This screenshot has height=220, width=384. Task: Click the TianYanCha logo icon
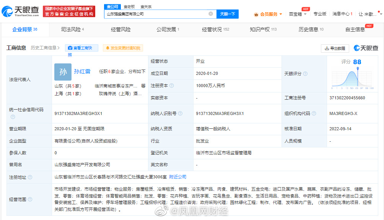pos(7,11)
